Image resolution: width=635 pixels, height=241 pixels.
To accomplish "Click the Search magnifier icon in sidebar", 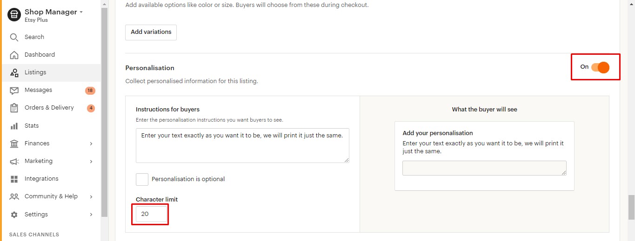I will 14,37.
